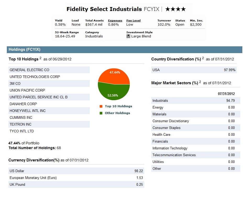Click the Country Diversification (%) heading

pyautogui.click(x=176, y=59)
